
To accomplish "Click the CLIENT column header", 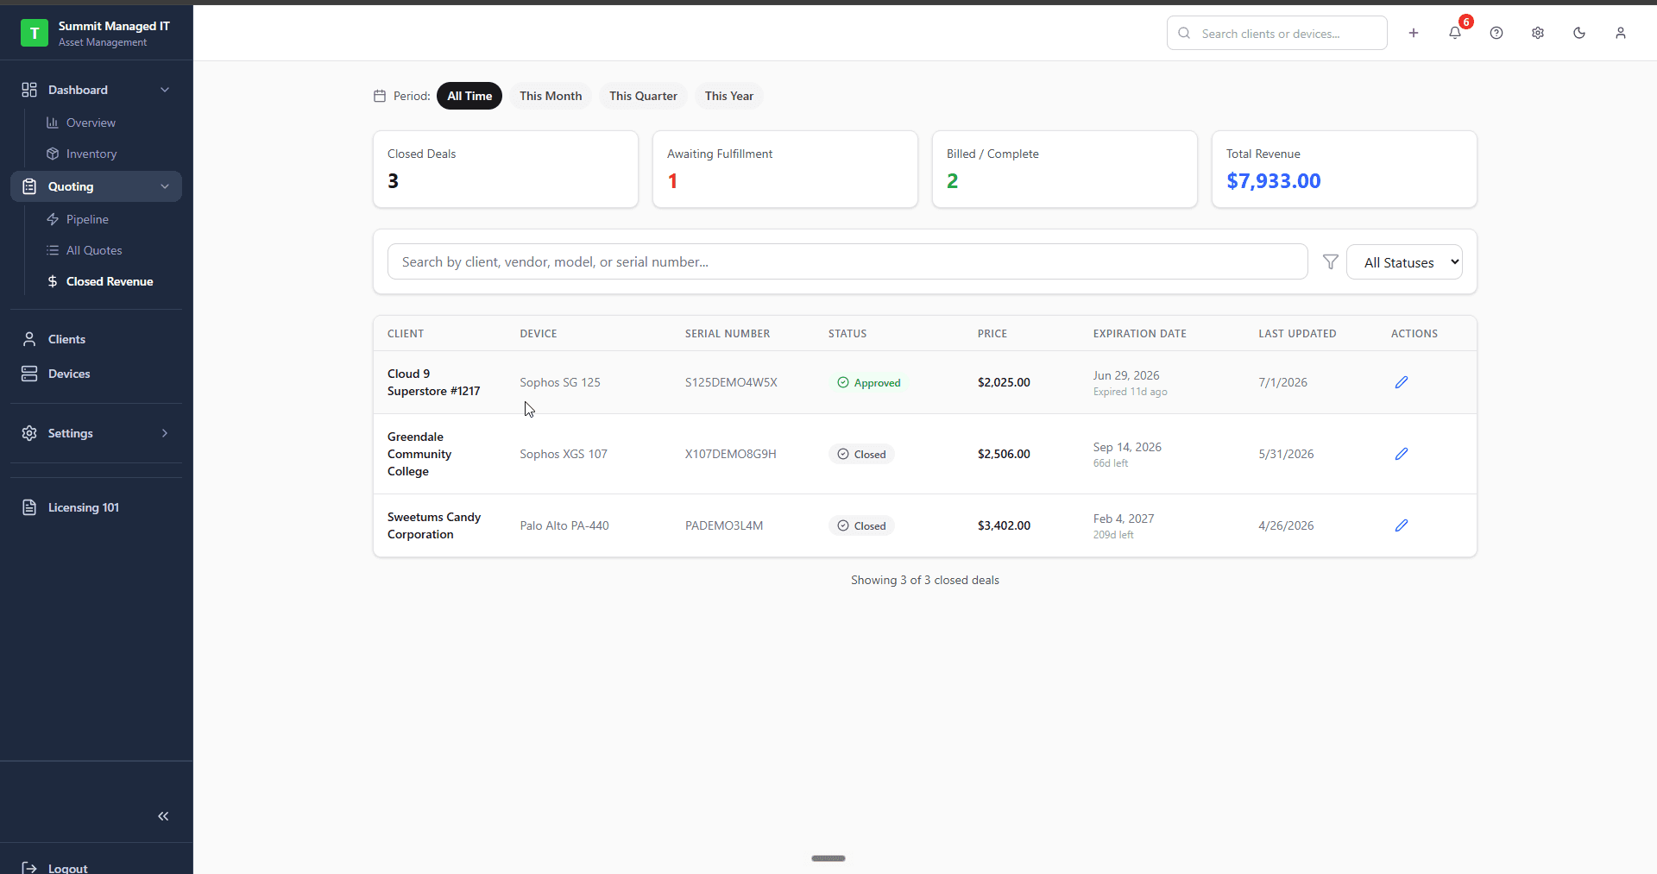I will click(x=406, y=334).
